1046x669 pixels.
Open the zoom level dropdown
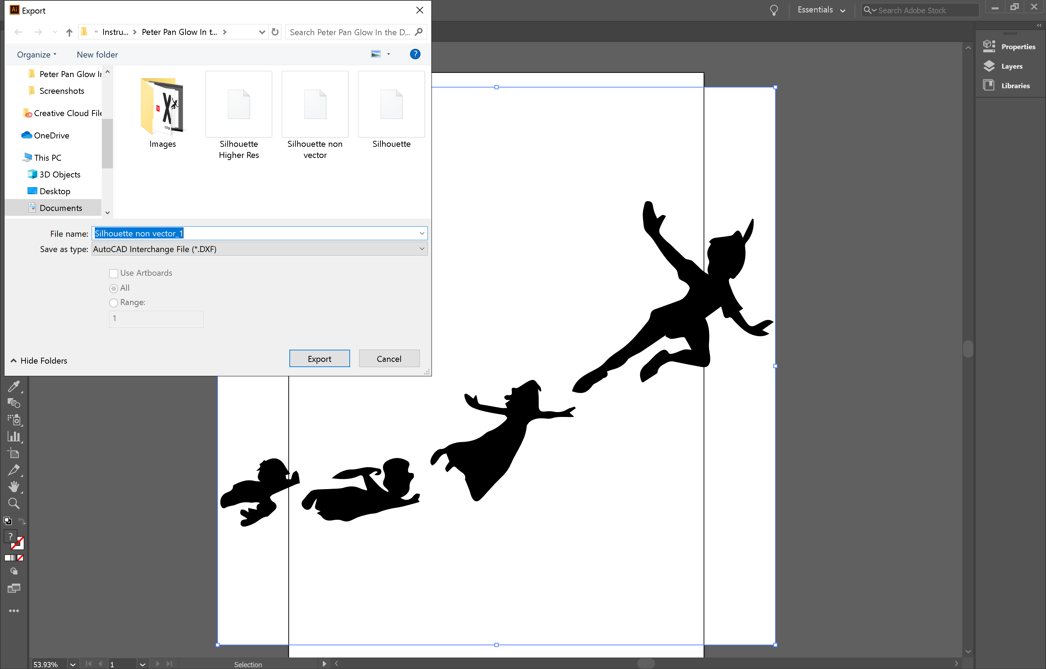click(x=73, y=664)
